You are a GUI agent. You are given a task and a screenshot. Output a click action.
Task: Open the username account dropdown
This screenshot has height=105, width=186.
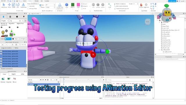[x=183, y=1]
